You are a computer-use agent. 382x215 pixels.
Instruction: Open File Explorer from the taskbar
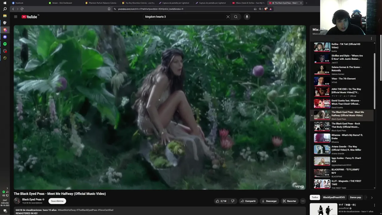click(x=5, y=16)
